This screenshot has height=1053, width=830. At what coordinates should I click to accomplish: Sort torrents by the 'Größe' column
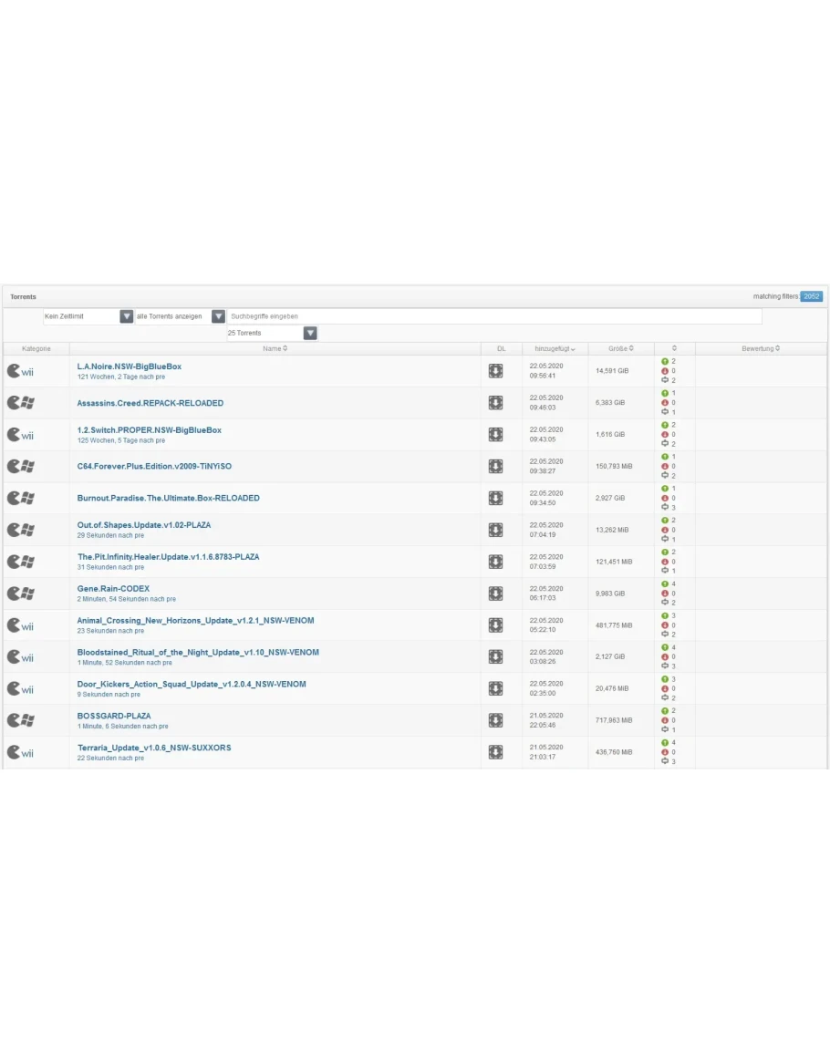[x=621, y=348]
